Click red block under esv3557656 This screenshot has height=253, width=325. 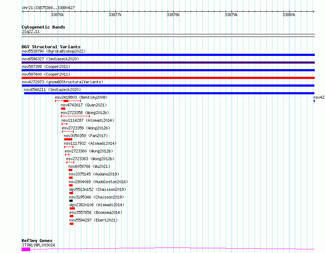tap(72, 216)
